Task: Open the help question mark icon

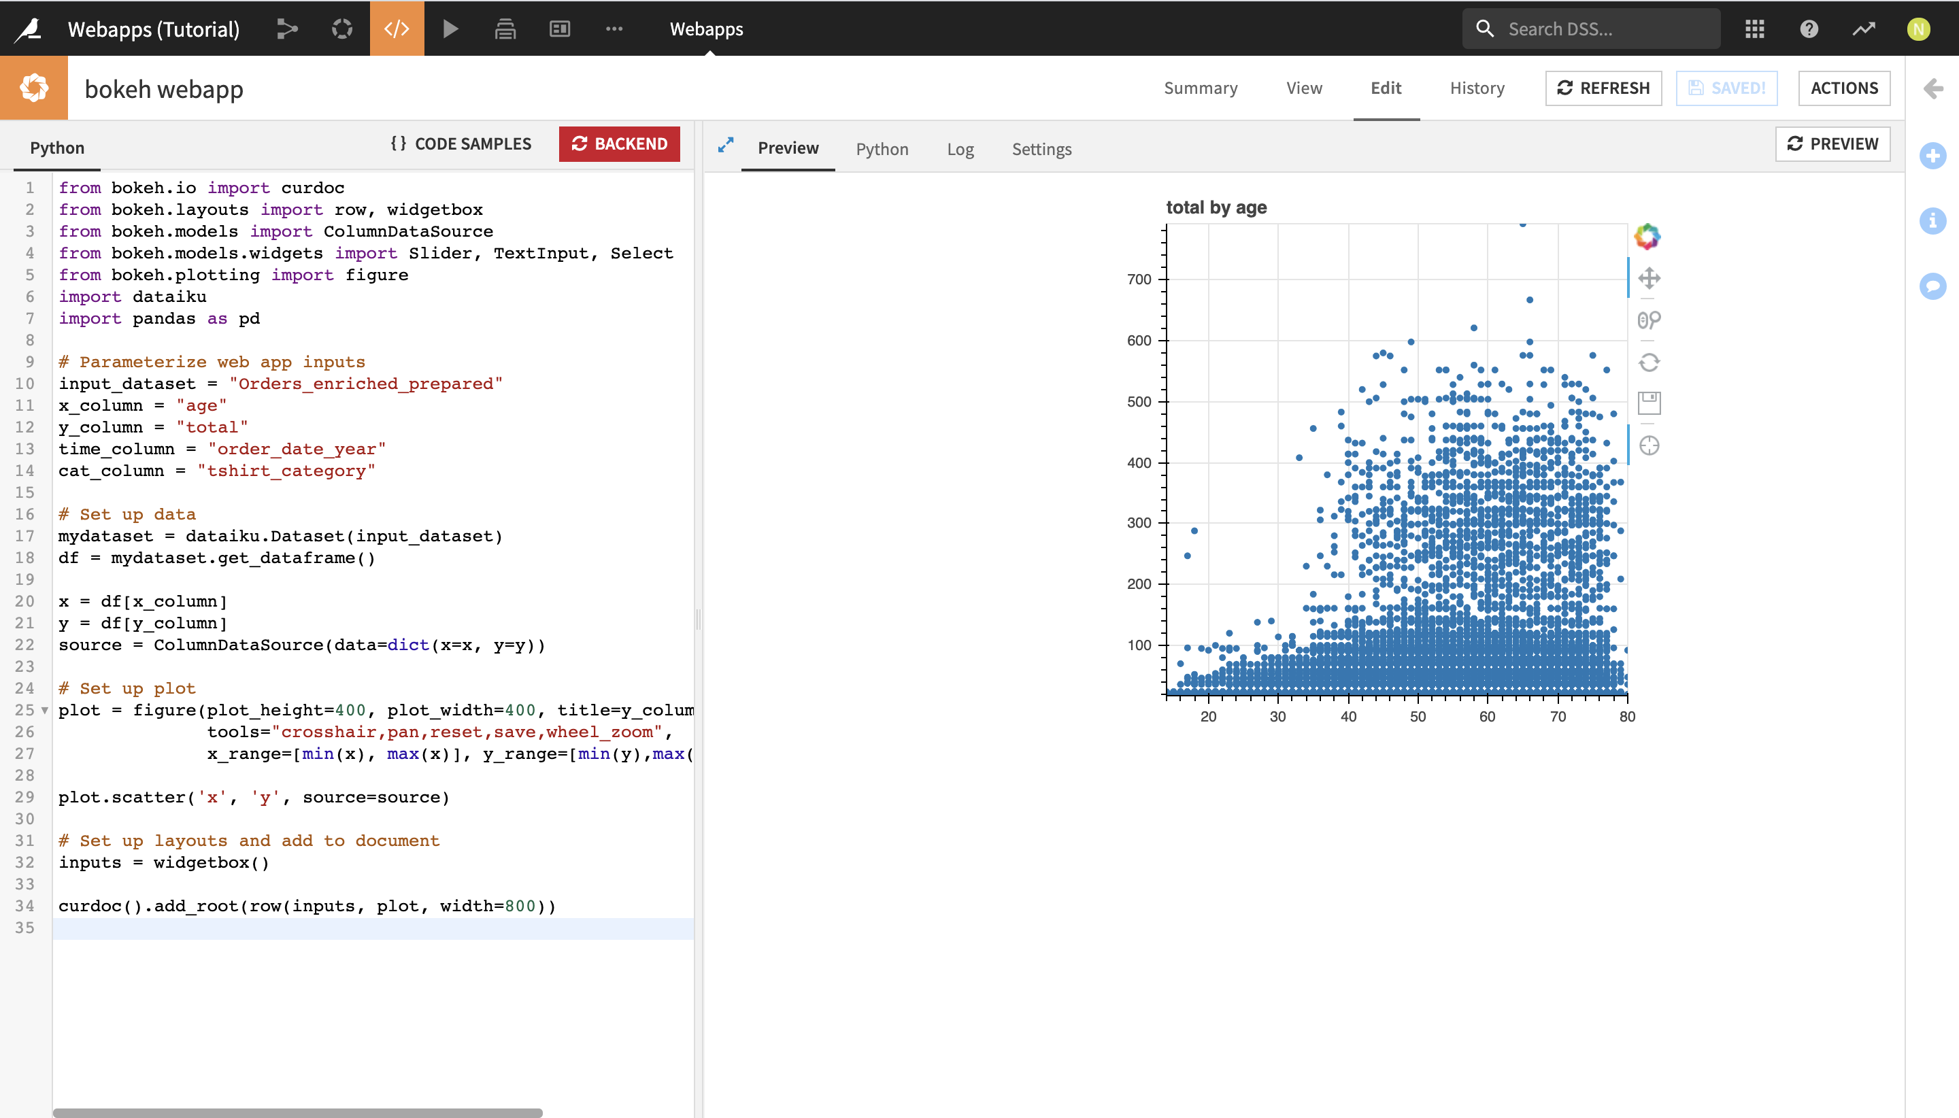Action: pos(1809,29)
